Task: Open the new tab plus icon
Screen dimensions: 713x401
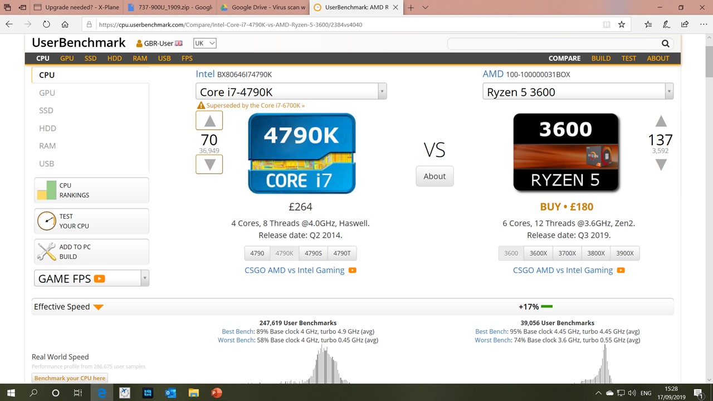Action: point(411,8)
